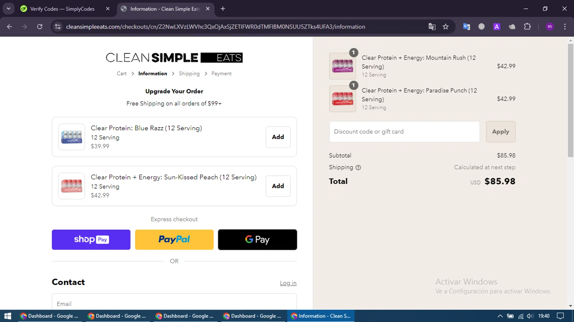The width and height of the screenshot is (574, 322).
Task: Go to the Cart breadcrumb step
Action: (x=122, y=74)
